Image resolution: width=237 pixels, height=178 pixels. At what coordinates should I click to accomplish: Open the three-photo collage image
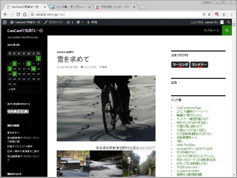(106, 164)
